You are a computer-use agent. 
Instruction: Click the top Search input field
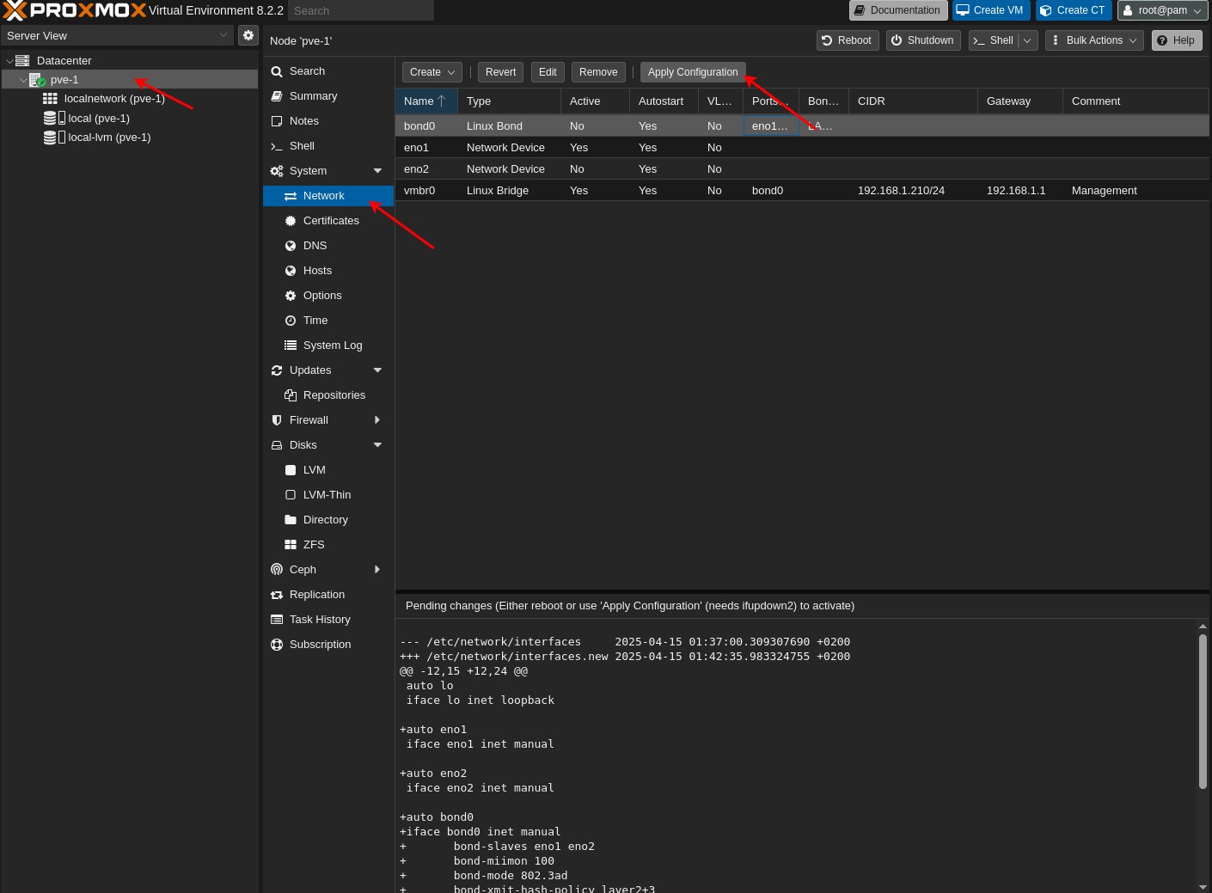360,10
